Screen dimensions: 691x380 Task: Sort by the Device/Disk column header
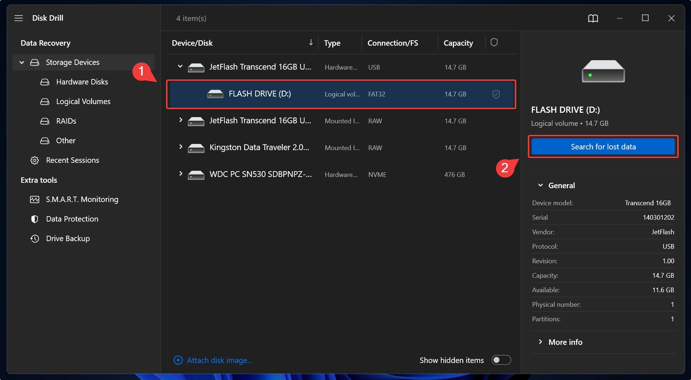(x=192, y=43)
